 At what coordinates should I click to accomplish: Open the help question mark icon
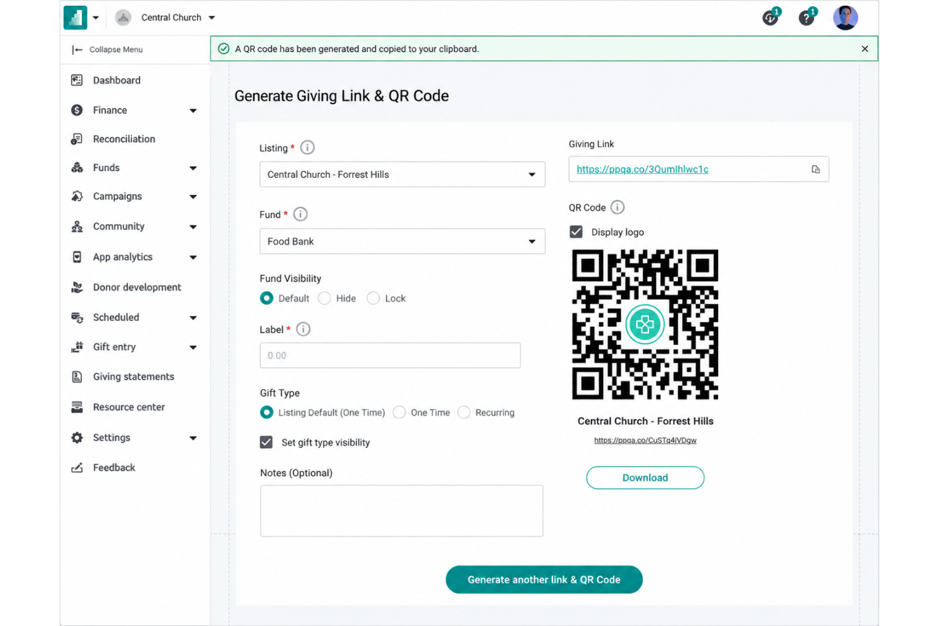807,18
